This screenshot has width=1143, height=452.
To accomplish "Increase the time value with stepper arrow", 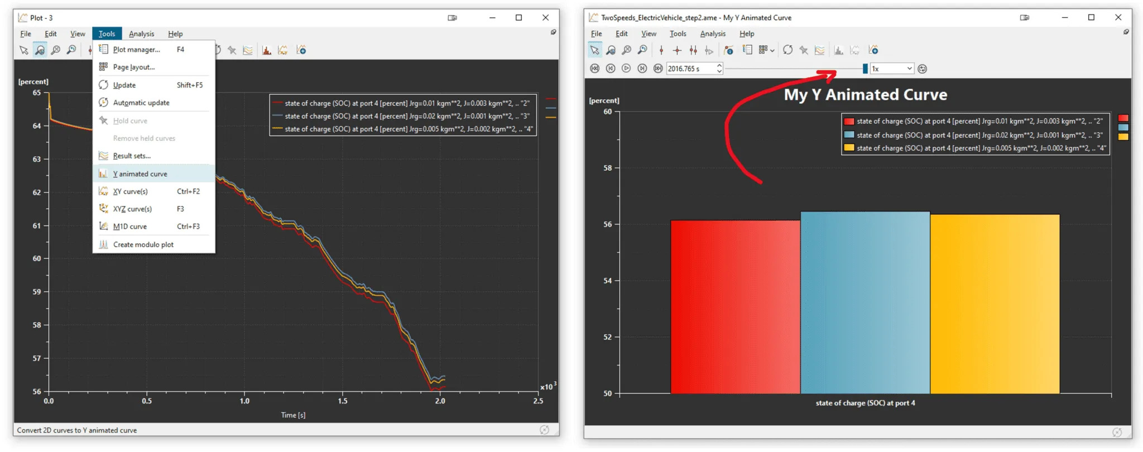I will (719, 65).
